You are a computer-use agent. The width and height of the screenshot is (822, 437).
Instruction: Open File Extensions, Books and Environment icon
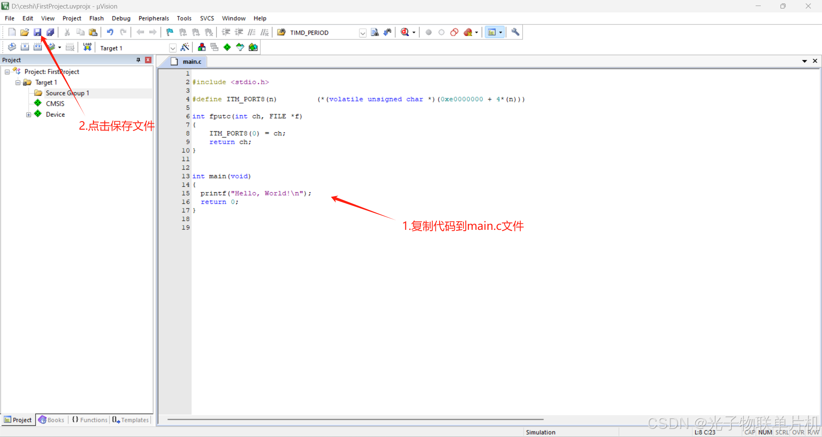point(202,47)
